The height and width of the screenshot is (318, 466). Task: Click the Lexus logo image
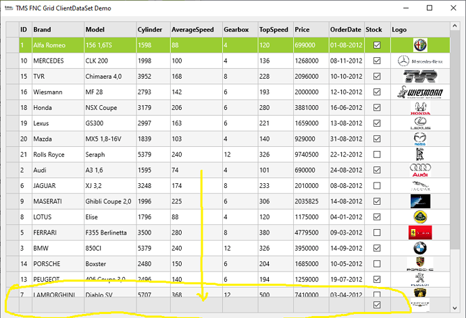coord(420,123)
